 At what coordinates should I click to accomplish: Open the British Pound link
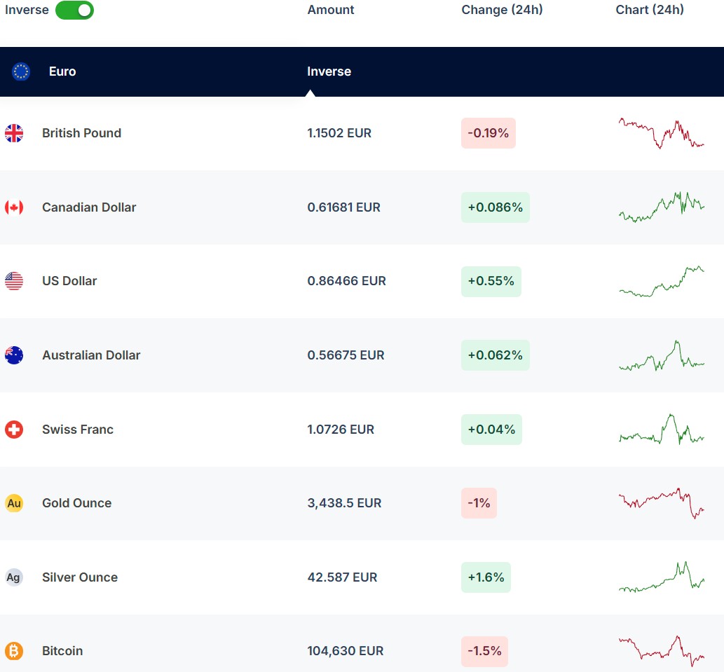coord(81,133)
